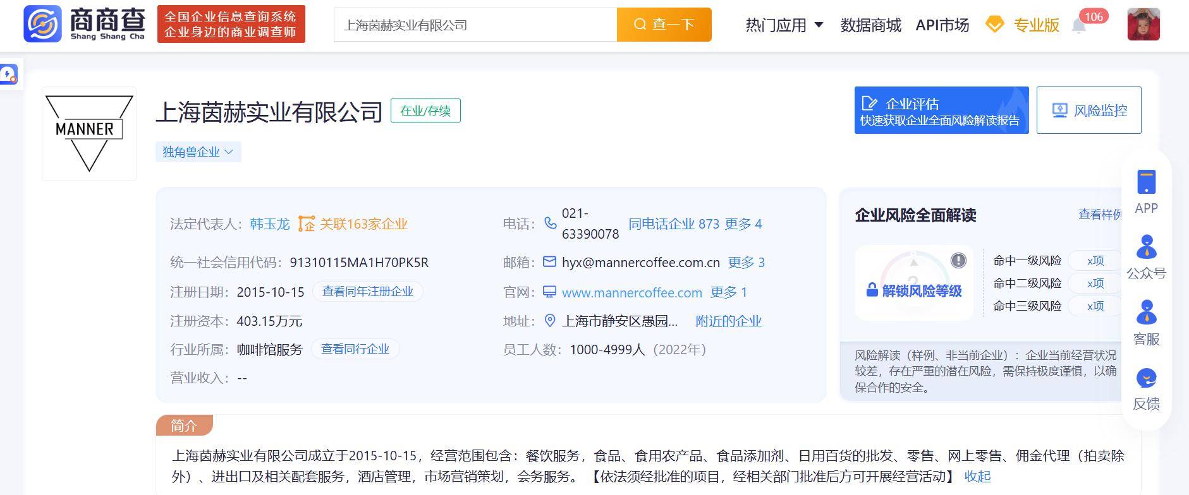Click the map pin icon next to 地址
The height and width of the screenshot is (495, 1189).
(x=550, y=321)
